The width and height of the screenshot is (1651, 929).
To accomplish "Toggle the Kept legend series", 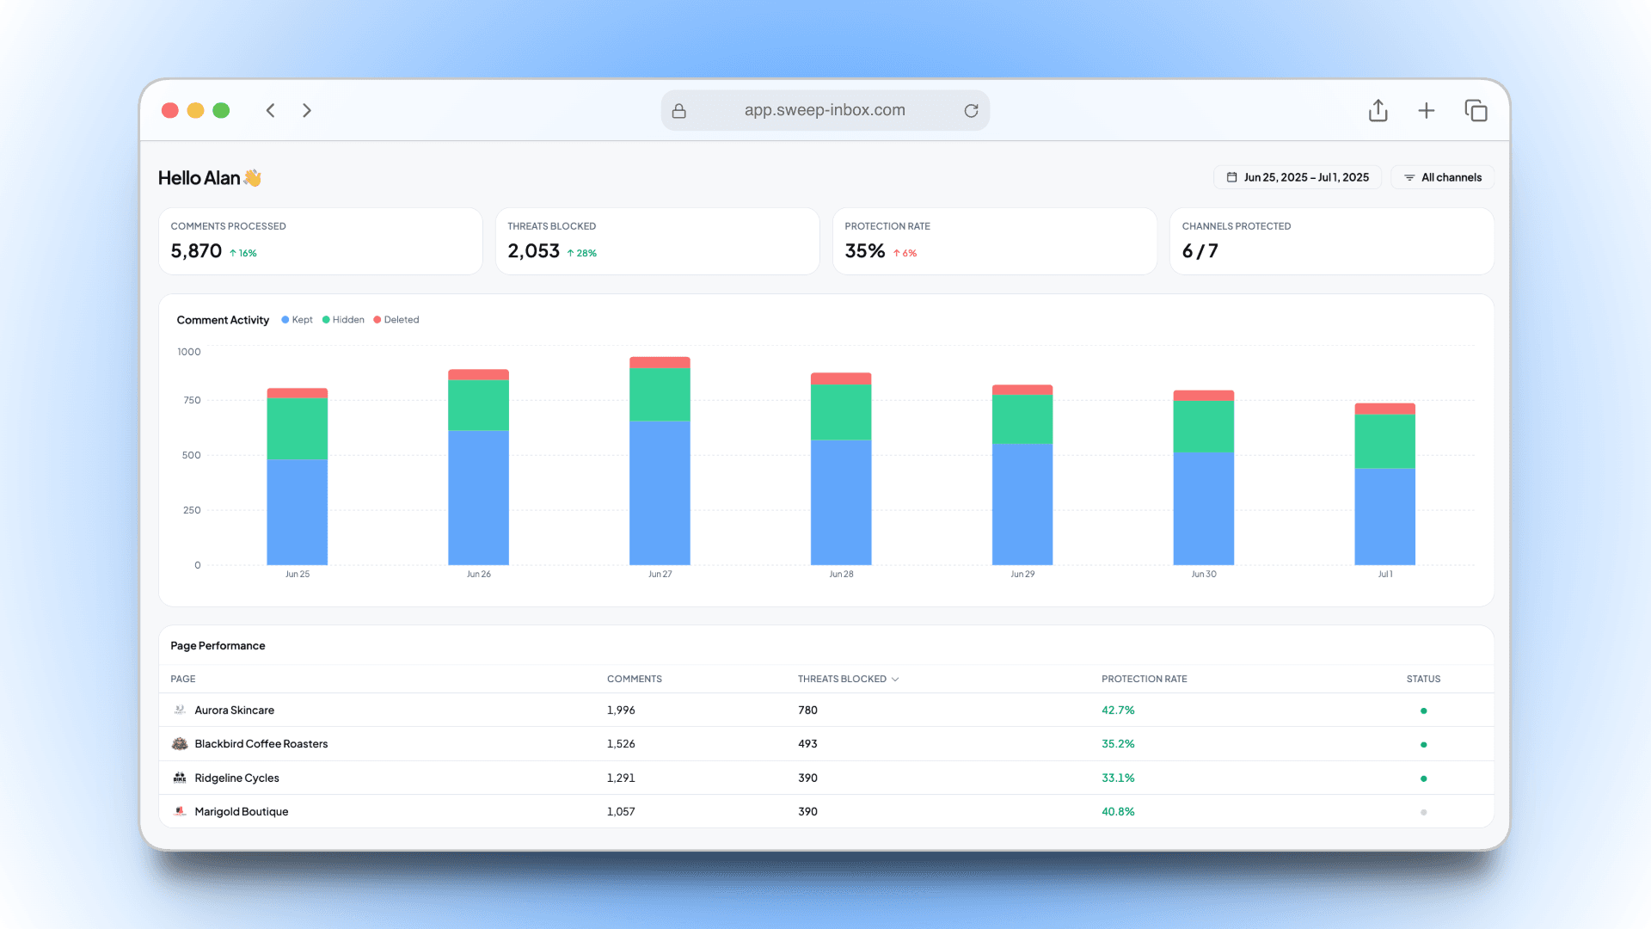I will (x=298, y=320).
